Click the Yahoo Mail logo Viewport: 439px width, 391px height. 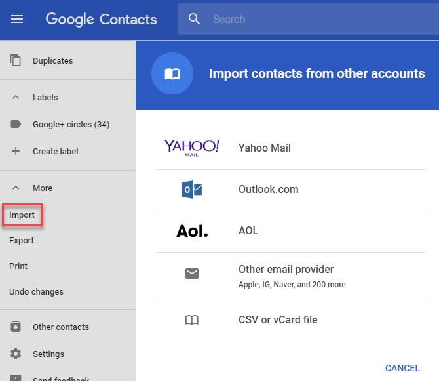tap(191, 148)
